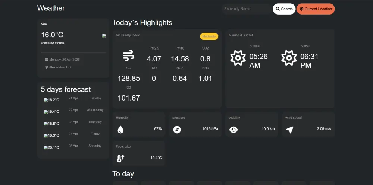373x185 pixels.
Task: Click the location pin beside Alexandria
Action: [x=47, y=67]
